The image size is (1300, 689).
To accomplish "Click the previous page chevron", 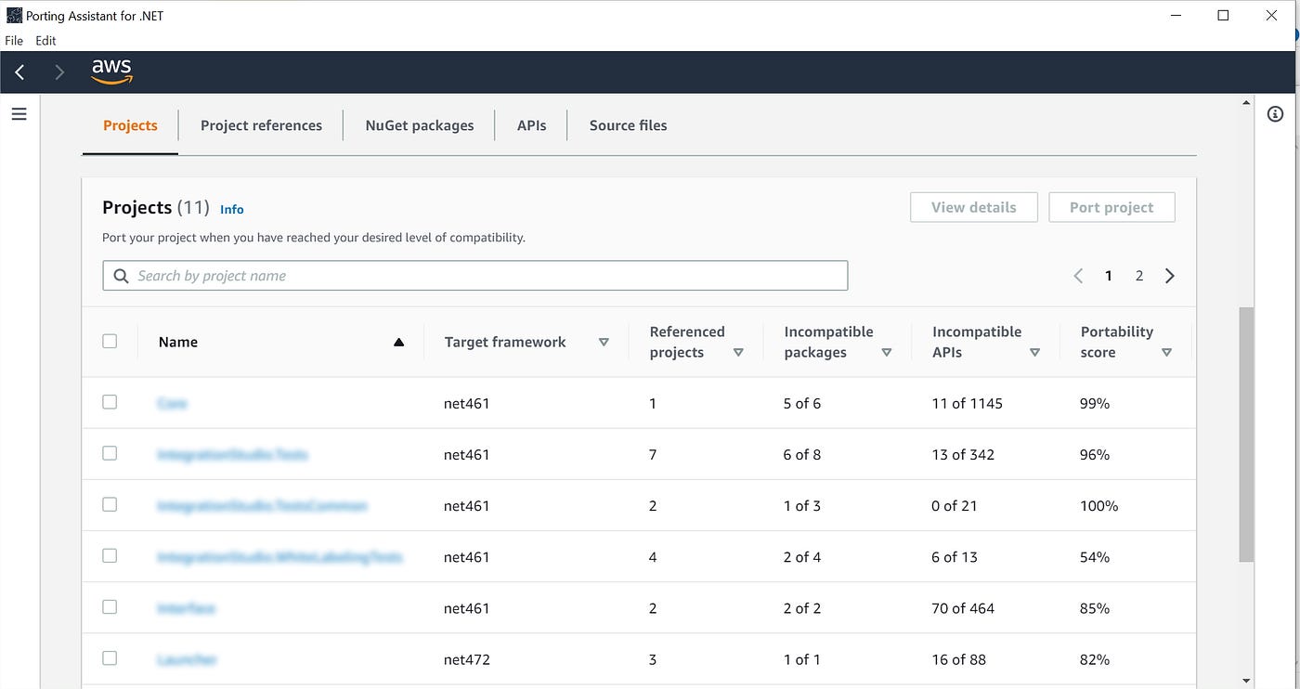I will point(1077,275).
